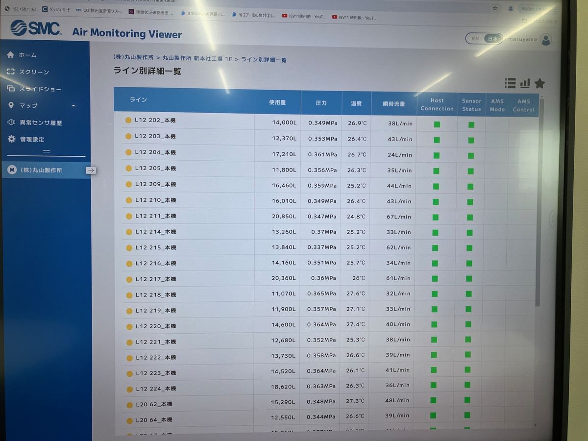This screenshot has width=588, height=441.
Task: Select row L12 216_本機
Action: (x=329, y=263)
